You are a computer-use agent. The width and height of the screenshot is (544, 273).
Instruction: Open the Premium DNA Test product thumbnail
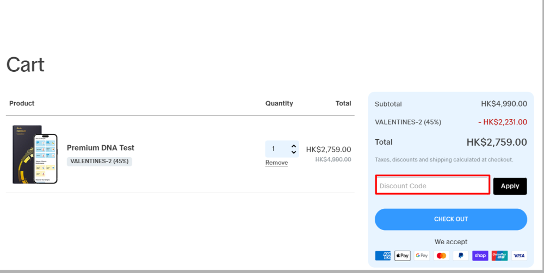(35, 154)
